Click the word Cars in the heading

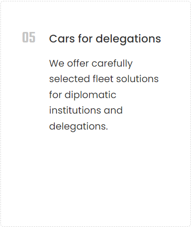point(62,39)
